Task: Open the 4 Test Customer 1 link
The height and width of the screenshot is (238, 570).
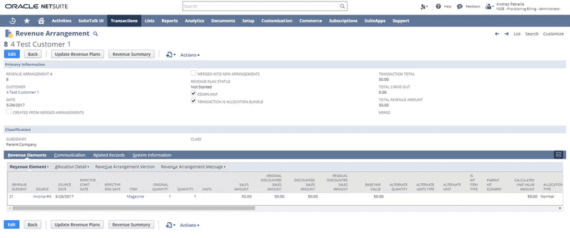Action: tap(22, 92)
